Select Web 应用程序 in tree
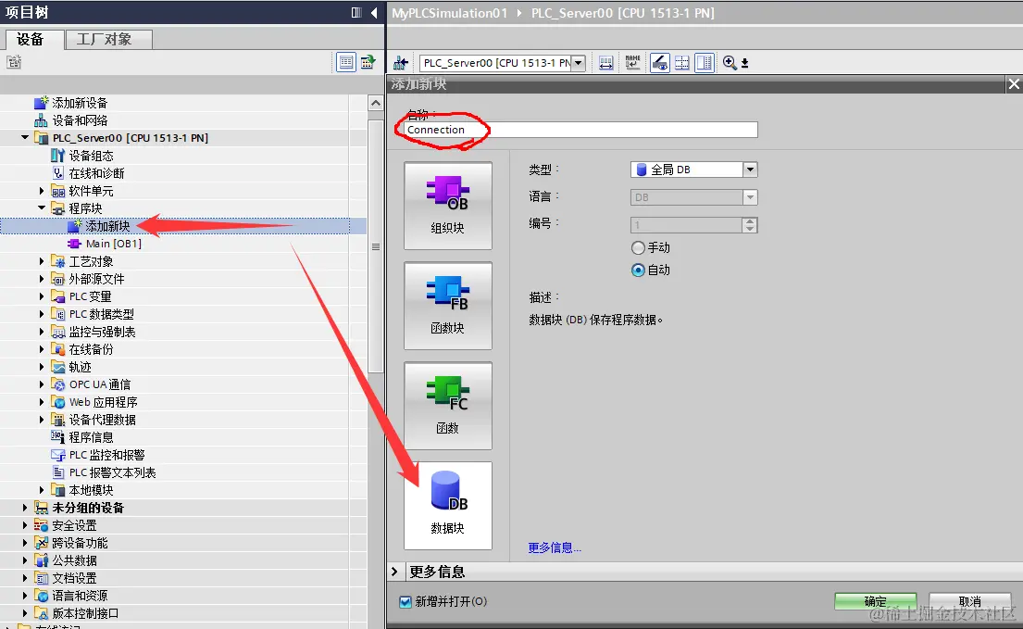The height and width of the screenshot is (629, 1023). pyautogui.click(x=103, y=402)
